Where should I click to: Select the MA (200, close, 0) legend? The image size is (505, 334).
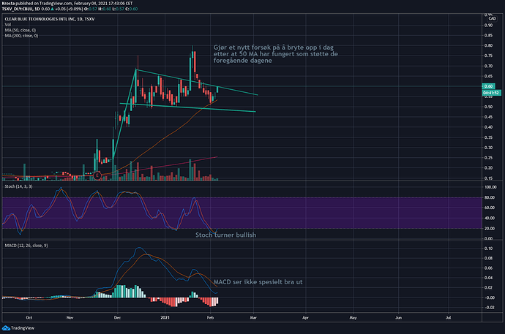21,37
